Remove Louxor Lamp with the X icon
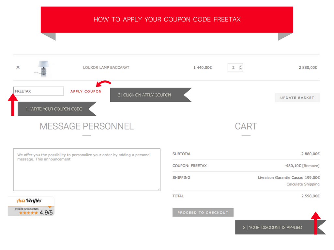334x250 pixels. 18,67
